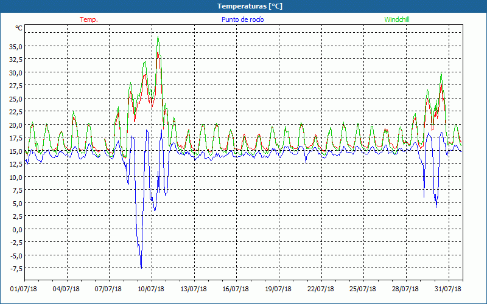Click the 35,0 y-axis value
487x304 pixels.
[x=16, y=47]
